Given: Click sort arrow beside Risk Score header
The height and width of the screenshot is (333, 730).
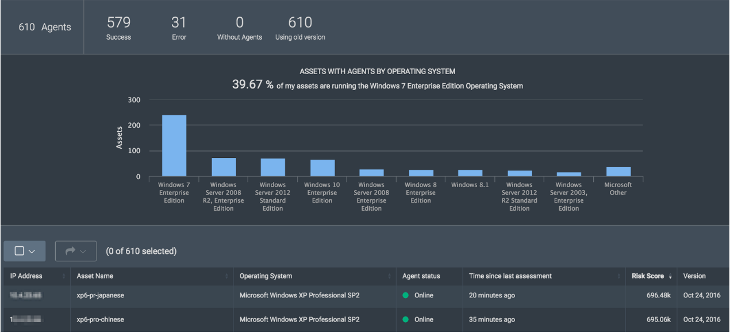Looking at the screenshot, I should coord(670,277).
